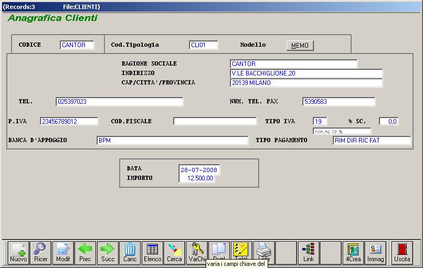Exit via the Uscita door icon
Image resolution: width=423 pixels, height=268 pixels.
click(x=402, y=253)
